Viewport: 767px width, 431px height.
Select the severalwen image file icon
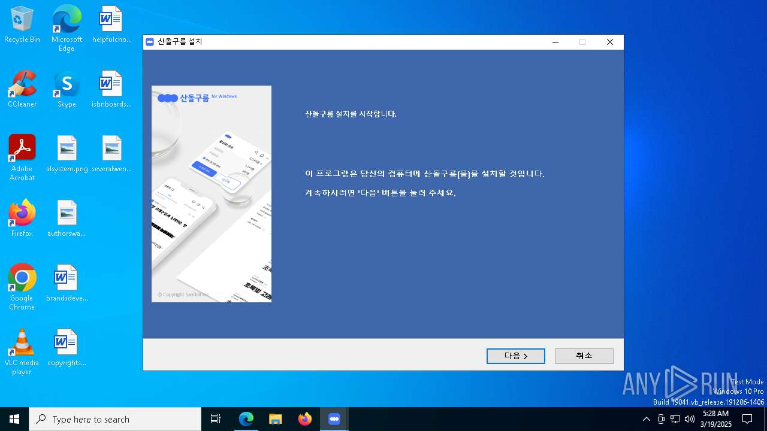(x=111, y=154)
